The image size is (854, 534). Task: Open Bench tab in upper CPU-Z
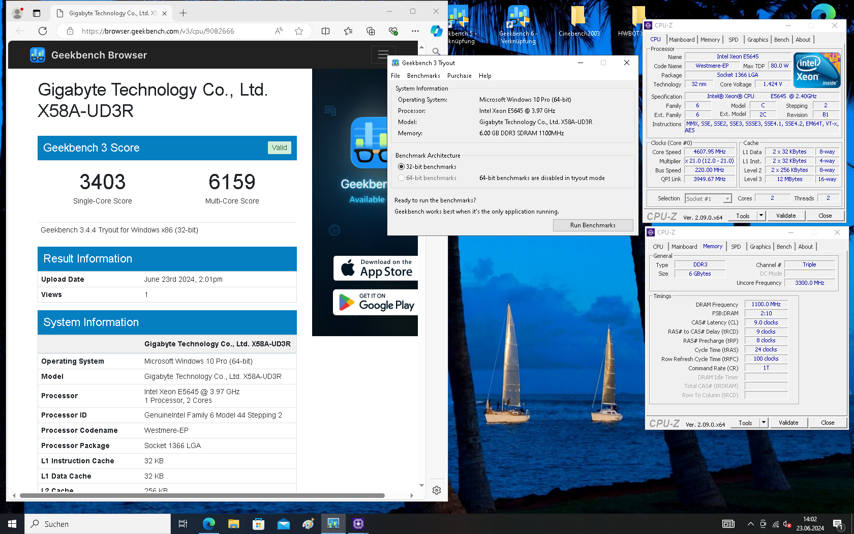pos(782,40)
